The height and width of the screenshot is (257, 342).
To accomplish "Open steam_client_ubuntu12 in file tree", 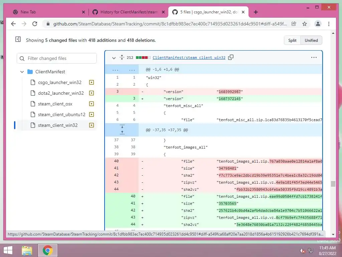I will [61, 114].
